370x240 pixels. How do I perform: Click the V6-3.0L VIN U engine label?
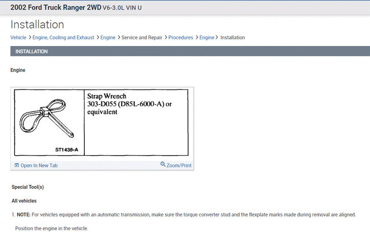[122, 8]
